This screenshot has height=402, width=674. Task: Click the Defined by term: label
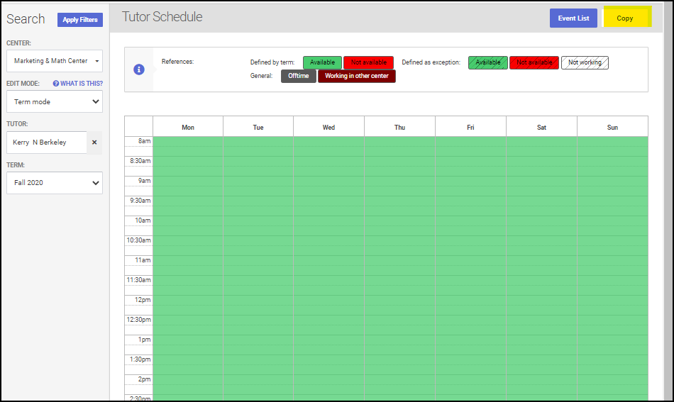pyautogui.click(x=272, y=62)
